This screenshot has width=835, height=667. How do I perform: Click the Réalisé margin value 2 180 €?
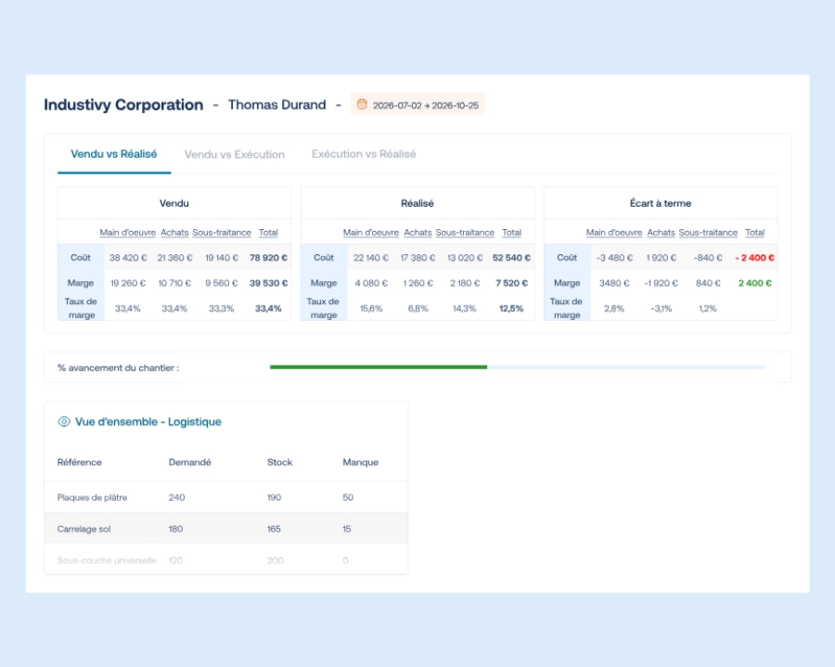pyautogui.click(x=465, y=283)
